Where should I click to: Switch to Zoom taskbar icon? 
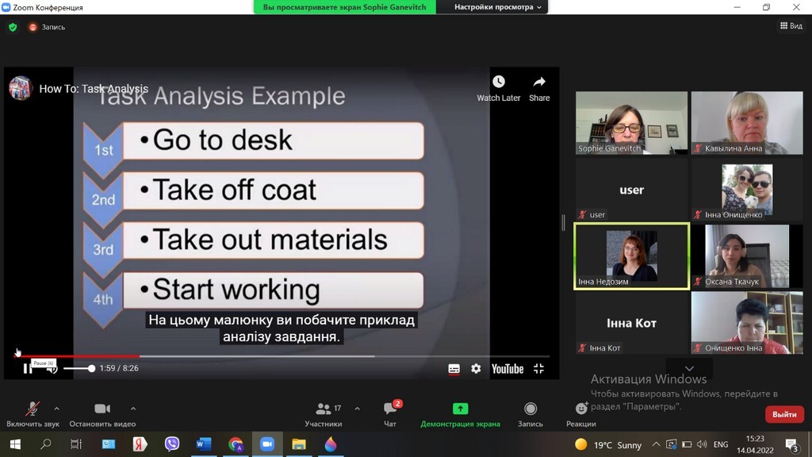pyautogui.click(x=267, y=444)
